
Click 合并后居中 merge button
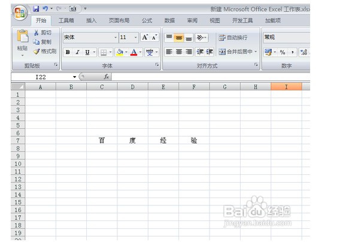(x=235, y=52)
